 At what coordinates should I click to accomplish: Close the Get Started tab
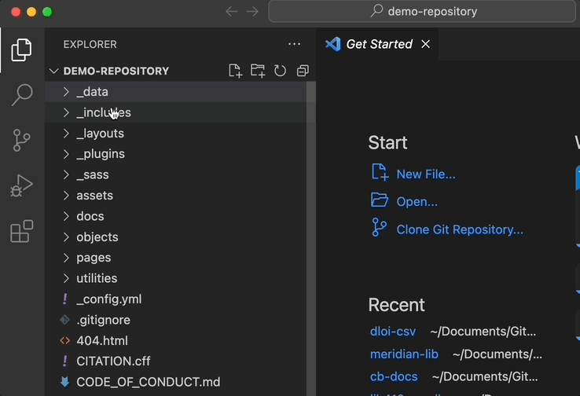pyautogui.click(x=426, y=44)
